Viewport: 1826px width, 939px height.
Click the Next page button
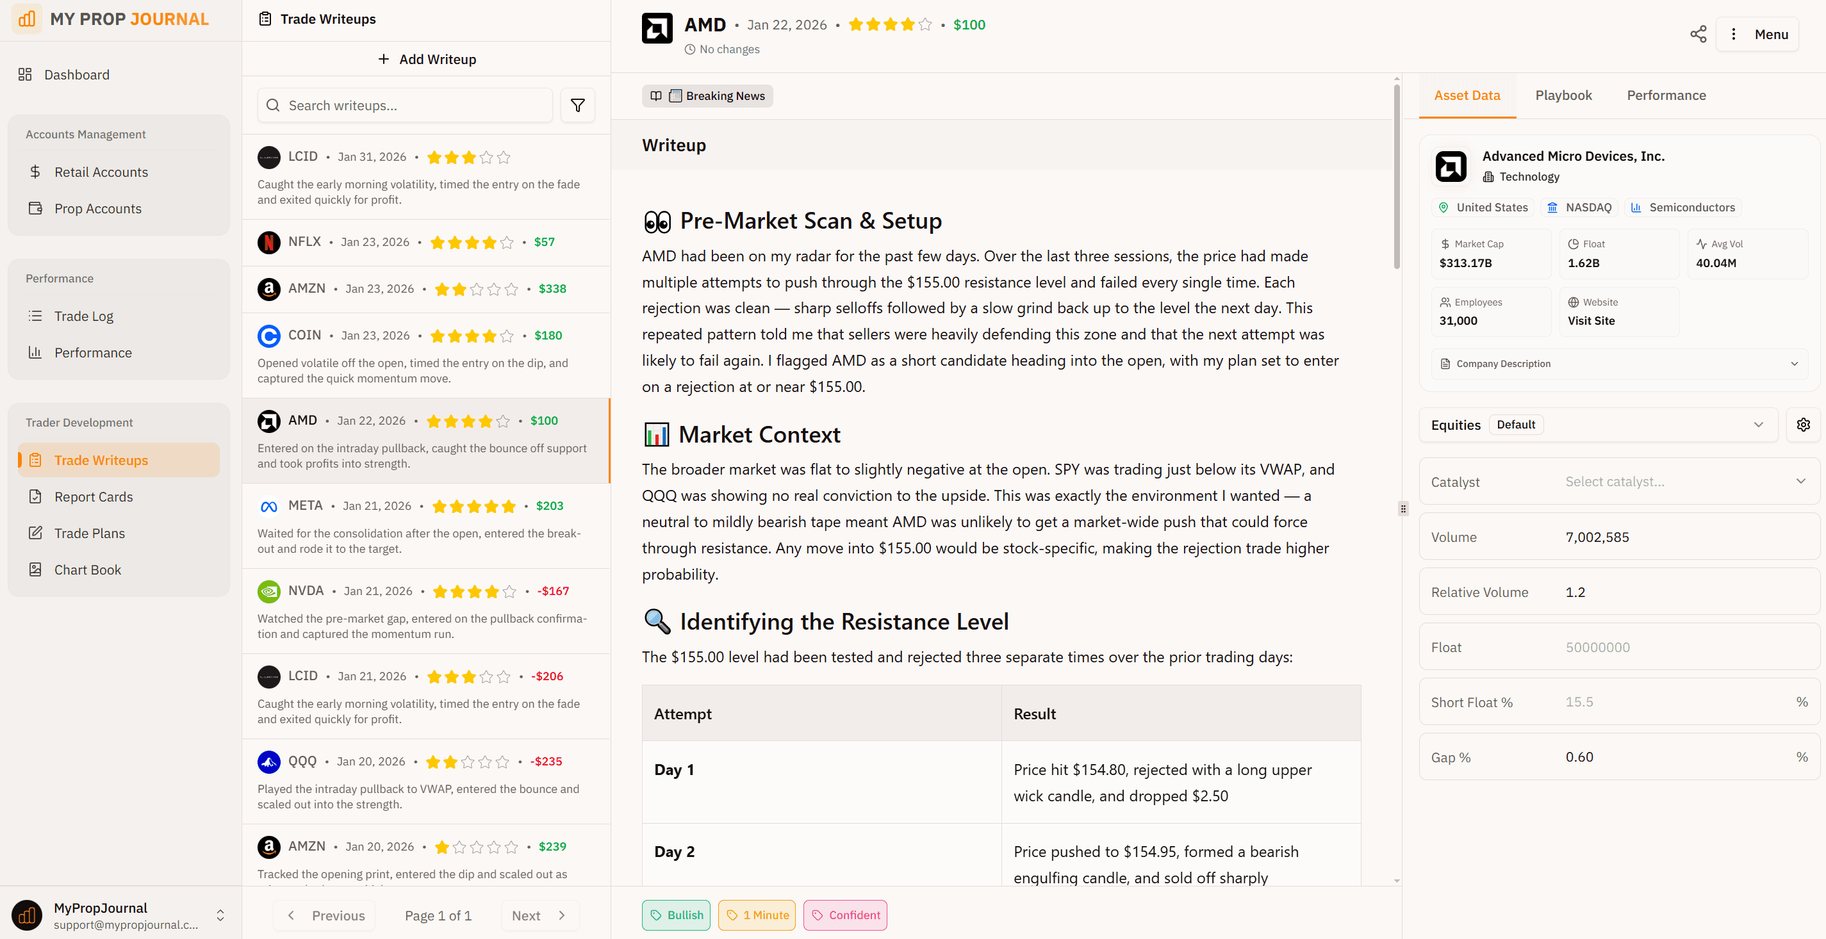coord(540,915)
